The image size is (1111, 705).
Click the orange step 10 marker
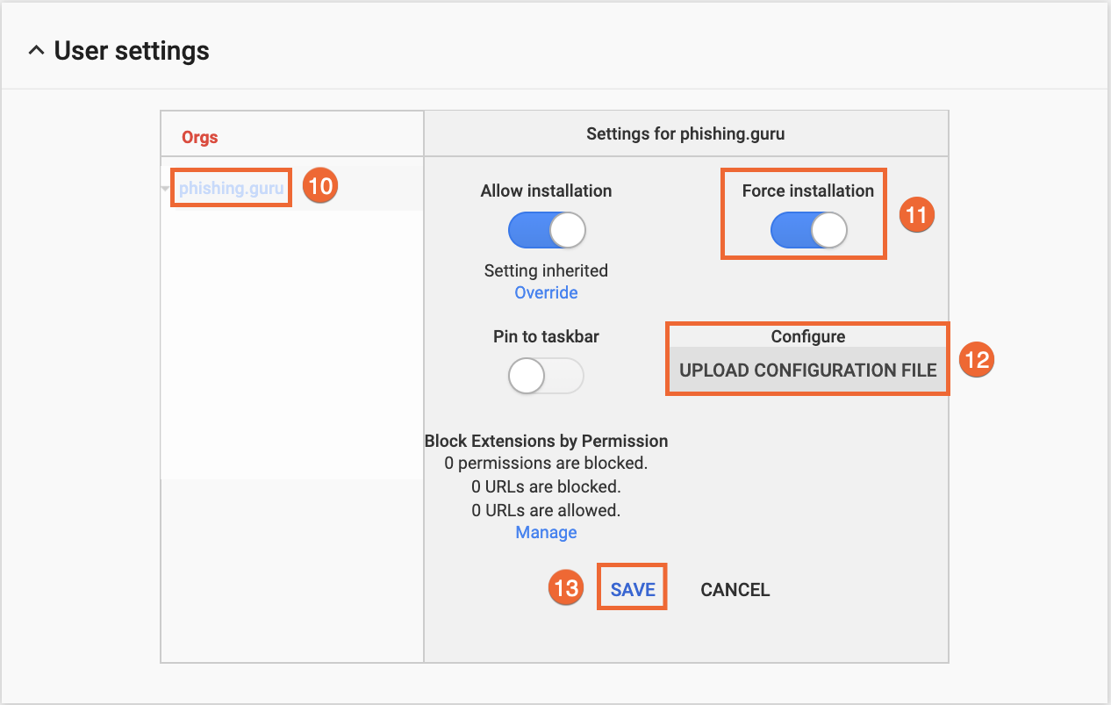pyautogui.click(x=321, y=186)
